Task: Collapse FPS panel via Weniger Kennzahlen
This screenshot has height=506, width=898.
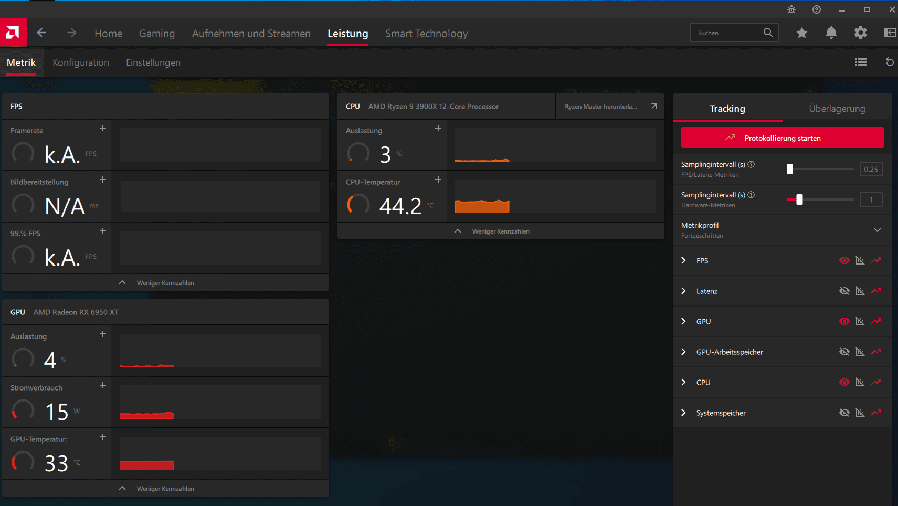Action: pyautogui.click(x=165, y=282)
